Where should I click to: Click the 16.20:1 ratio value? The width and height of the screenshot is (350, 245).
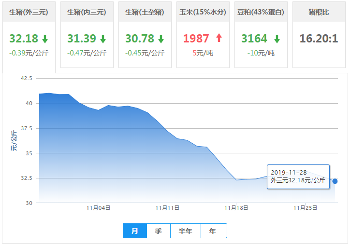(x=319, y=39)
